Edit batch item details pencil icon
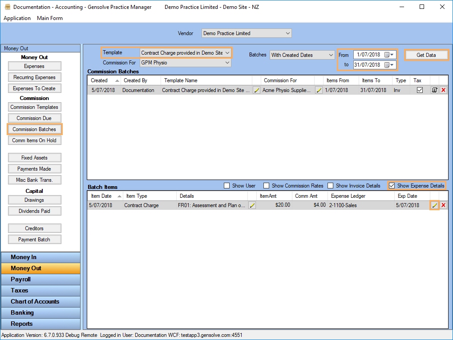The width and height of the screenshot is (453, 340). [252, 205]
